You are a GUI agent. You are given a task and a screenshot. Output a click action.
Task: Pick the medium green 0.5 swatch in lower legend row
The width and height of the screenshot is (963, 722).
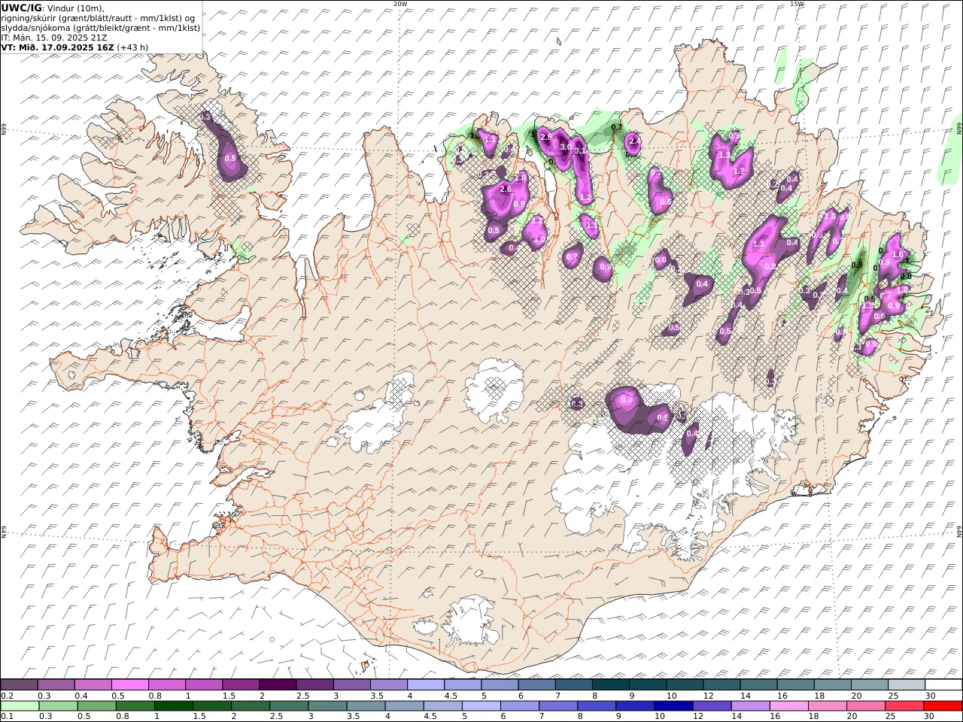[x=96, y=705]
